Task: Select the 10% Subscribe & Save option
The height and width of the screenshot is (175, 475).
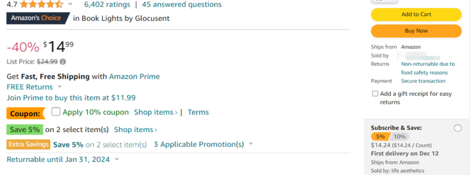Action: coord(399,136)
